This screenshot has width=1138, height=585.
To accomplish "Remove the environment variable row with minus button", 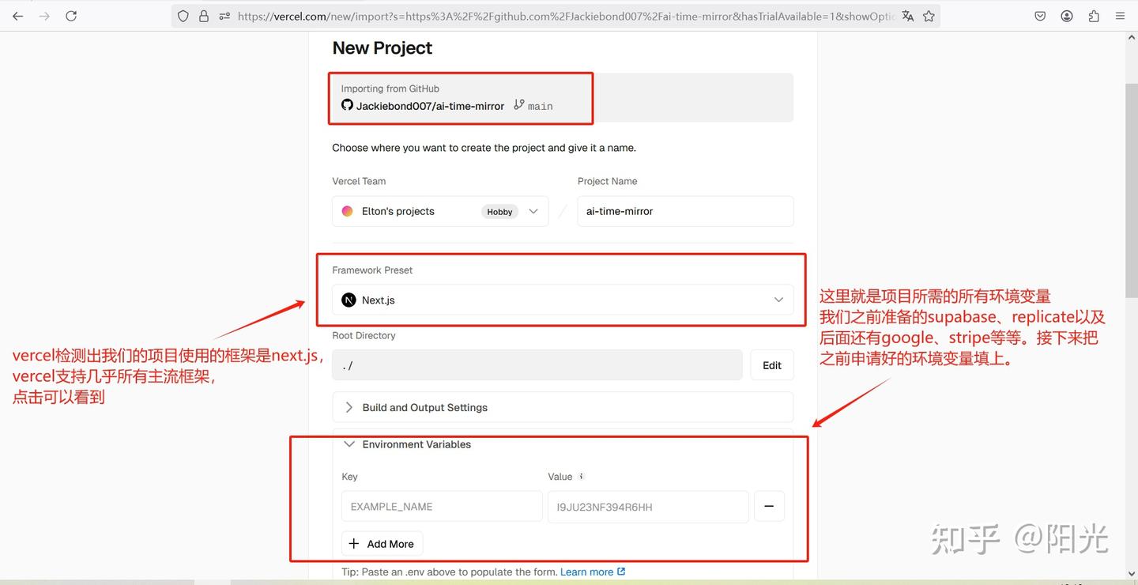I will click(x=769, y=506).
